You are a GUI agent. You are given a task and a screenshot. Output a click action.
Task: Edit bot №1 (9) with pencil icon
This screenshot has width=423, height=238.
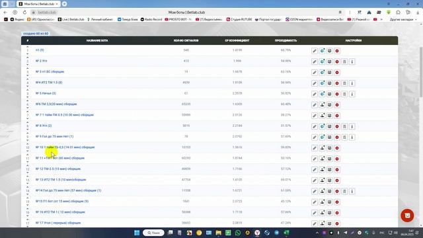coord(315,51)
